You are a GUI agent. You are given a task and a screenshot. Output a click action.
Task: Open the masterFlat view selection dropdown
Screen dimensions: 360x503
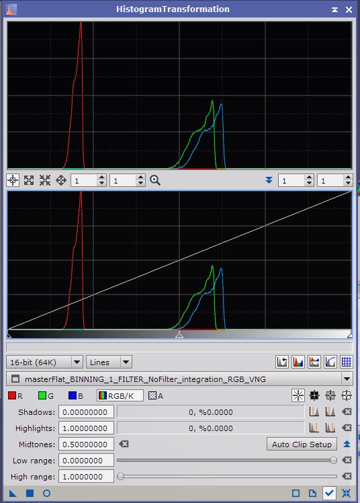(179, 379)
